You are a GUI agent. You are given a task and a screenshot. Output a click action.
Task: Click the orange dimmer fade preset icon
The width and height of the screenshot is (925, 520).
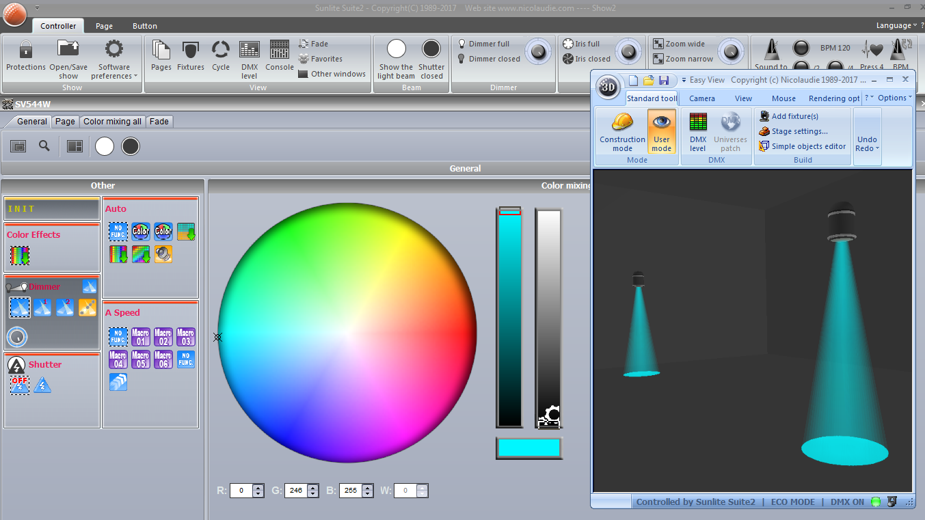pos(88,307)
